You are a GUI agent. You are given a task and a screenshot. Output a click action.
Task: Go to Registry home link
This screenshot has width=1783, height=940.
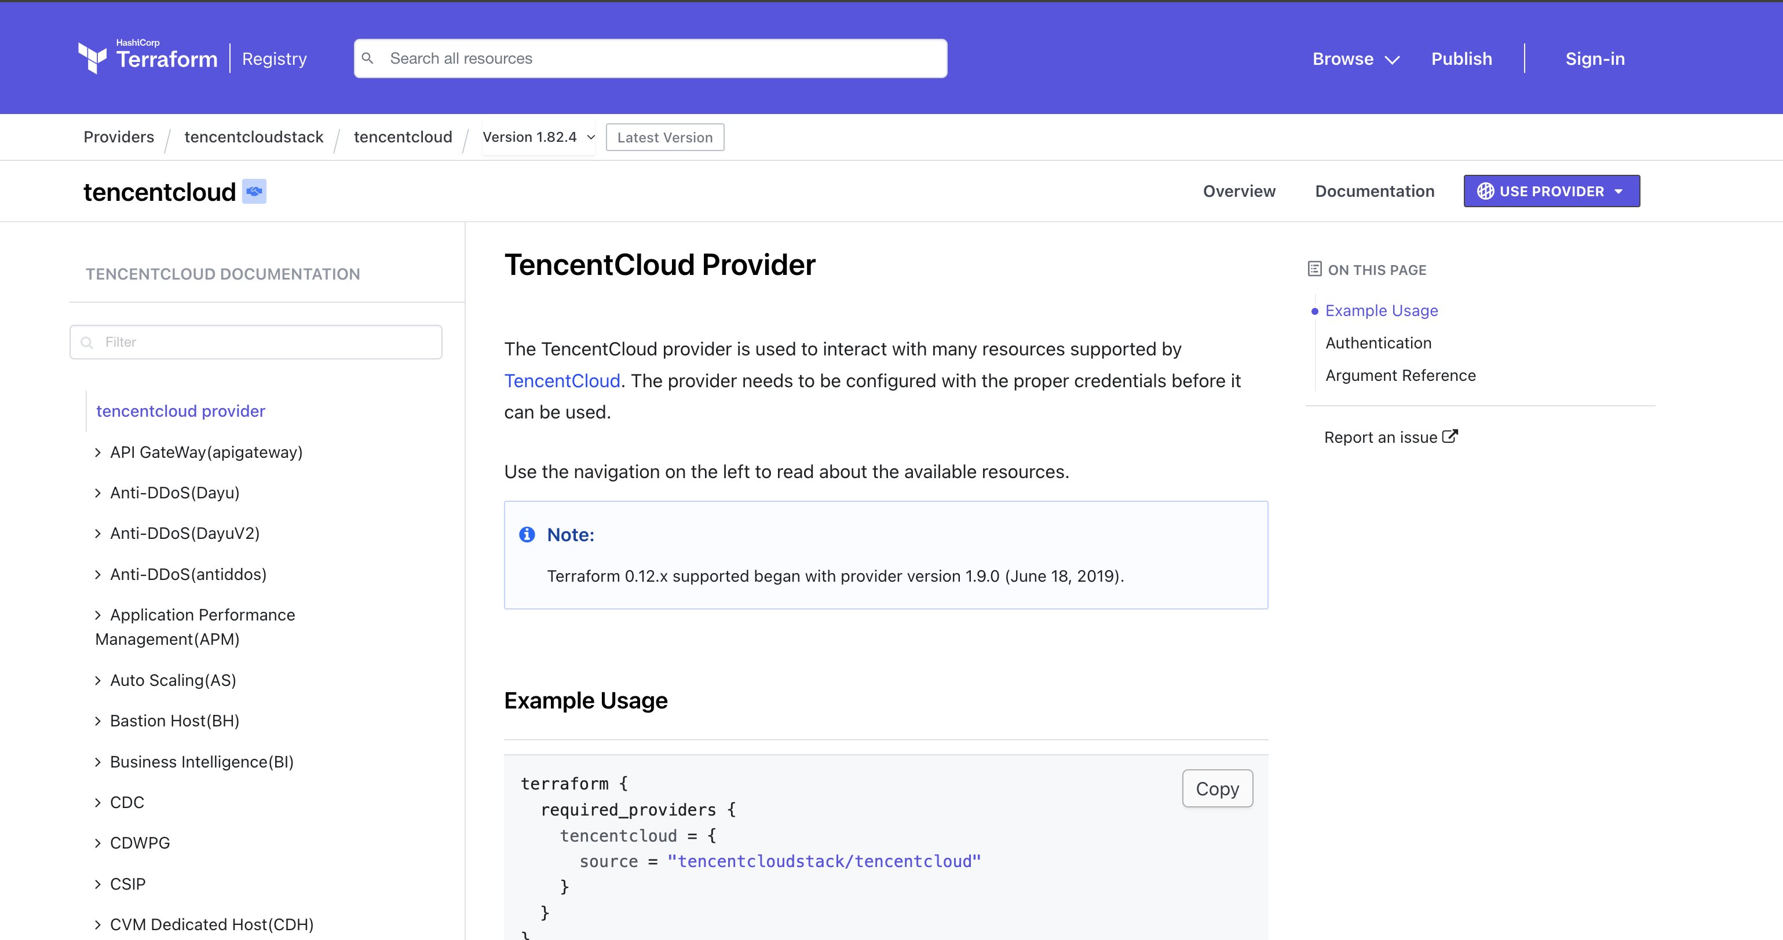274,59
